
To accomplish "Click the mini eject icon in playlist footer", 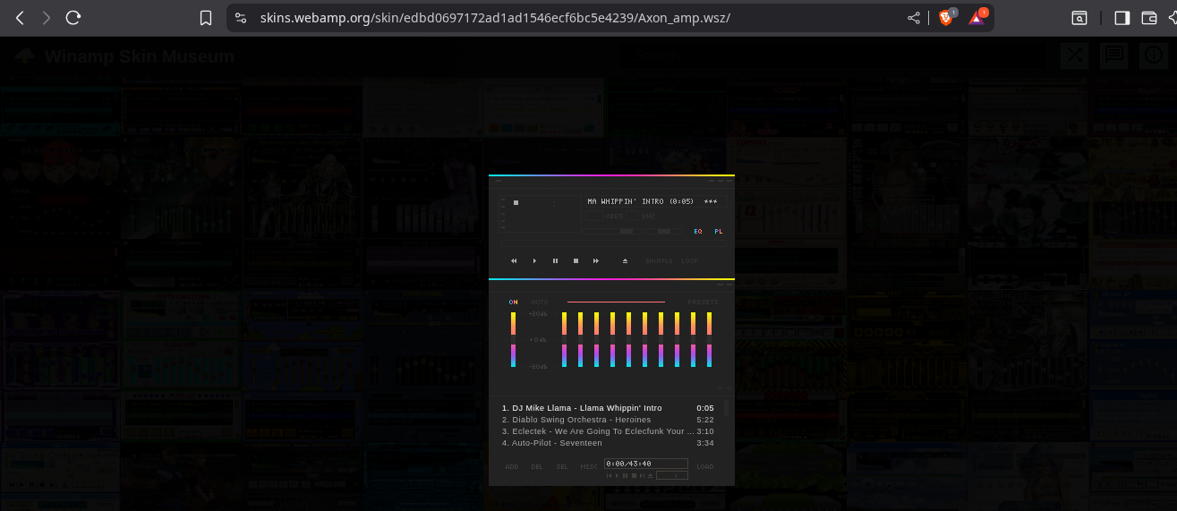I will [650, 475].
